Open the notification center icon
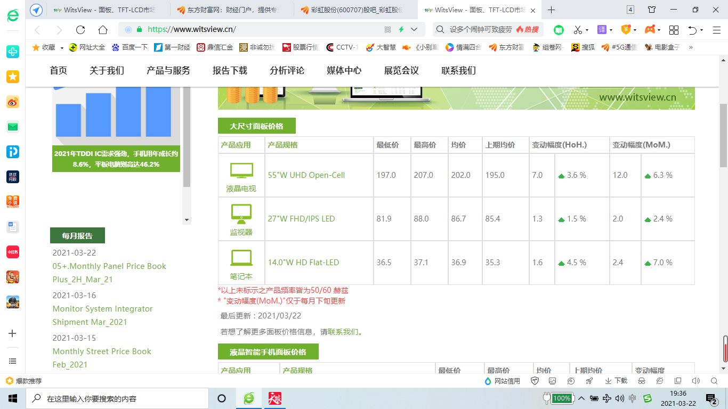The height and width of the screenshot is (409, 728). (711, 398)
